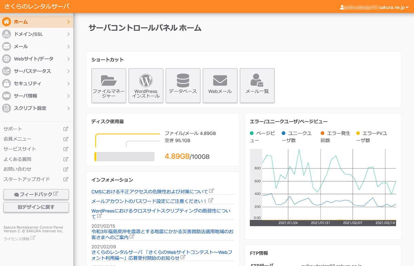Open the サポート link

click(13, 129)
